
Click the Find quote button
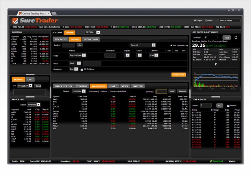227,38
